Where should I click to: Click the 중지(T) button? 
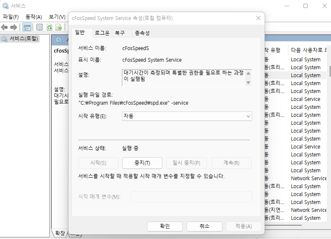coord(142,163)
